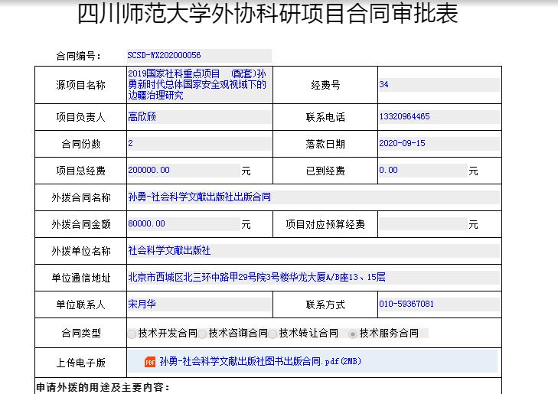This screenshot has height=394, width=558.
Task: Click the label 落款日期
Action: 325,144
